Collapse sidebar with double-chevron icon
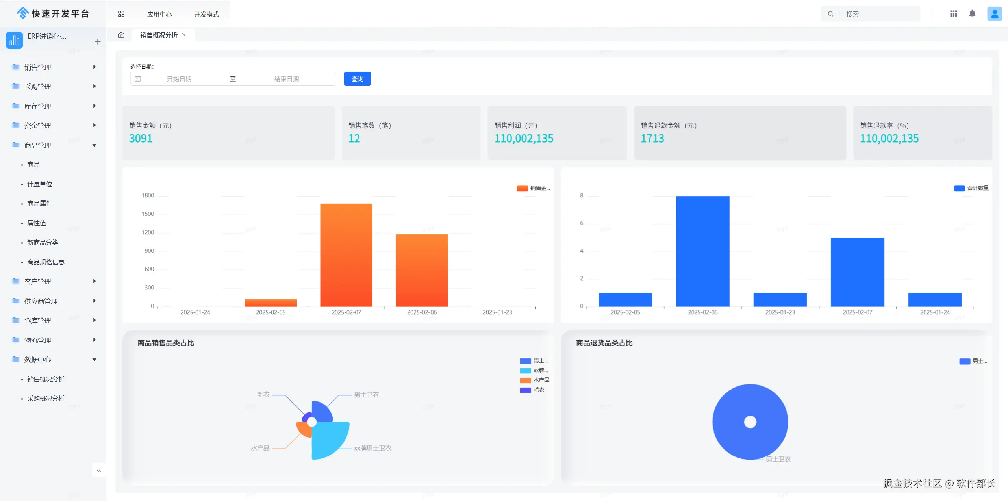 pos(99,470)
